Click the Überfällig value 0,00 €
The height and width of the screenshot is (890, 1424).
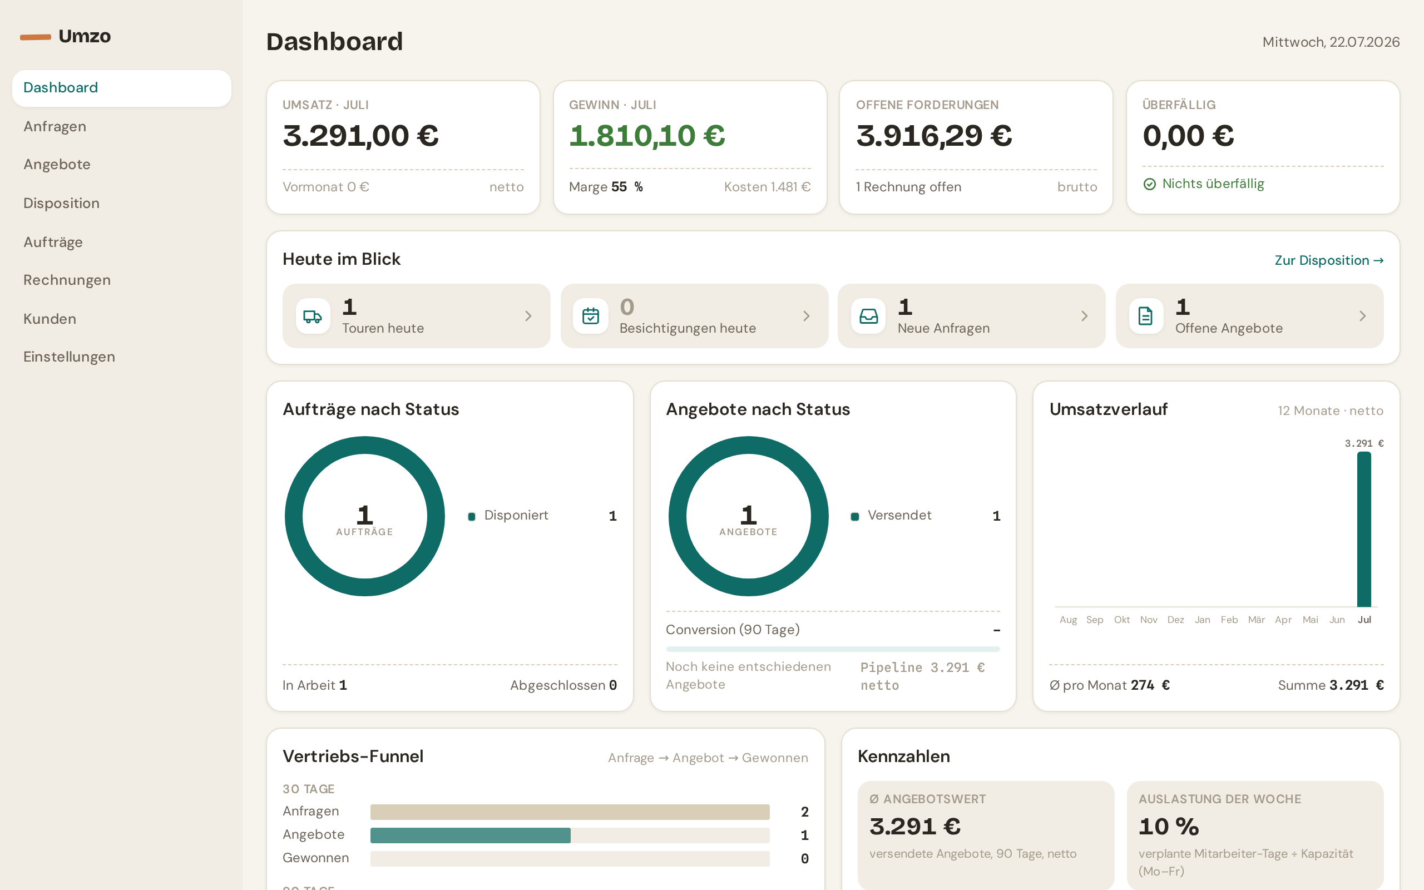tap(1188, 136)
